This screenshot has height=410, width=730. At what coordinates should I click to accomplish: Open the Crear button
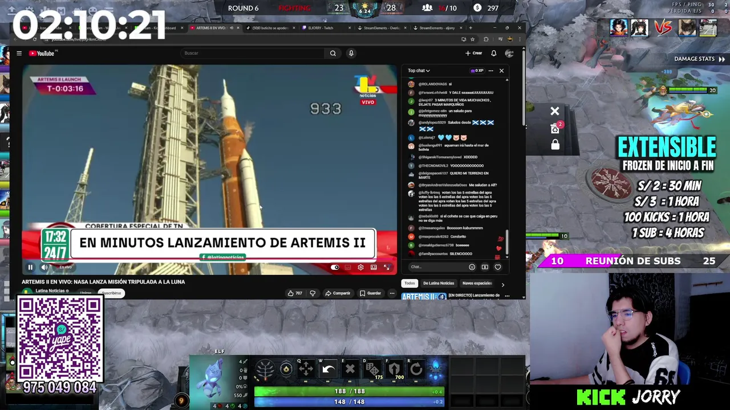click(474, 53)
